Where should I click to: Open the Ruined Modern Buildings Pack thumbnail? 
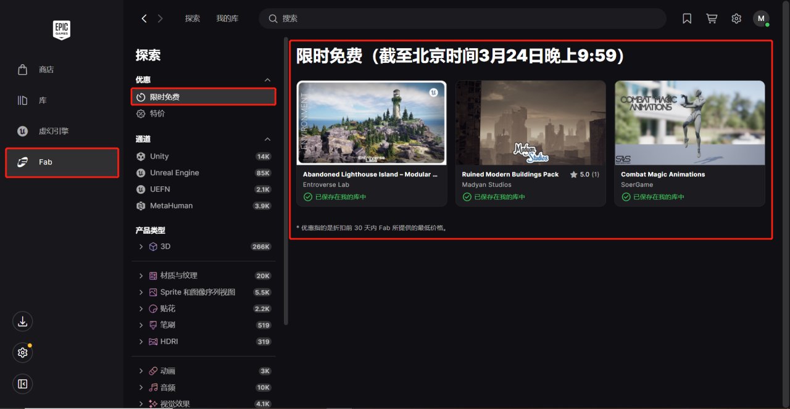[531, 123]
